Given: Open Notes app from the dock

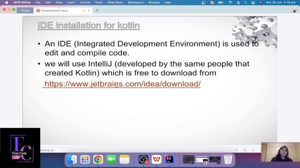Looking at the screenshot, I should 124,159.
